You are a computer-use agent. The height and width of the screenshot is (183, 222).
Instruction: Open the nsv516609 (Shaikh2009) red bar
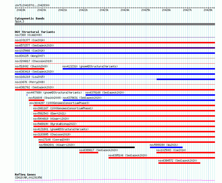36,100
